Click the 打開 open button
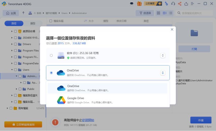The width and height of the screenshot is (216, 131). pyautogui.click(x=194, y=49)
